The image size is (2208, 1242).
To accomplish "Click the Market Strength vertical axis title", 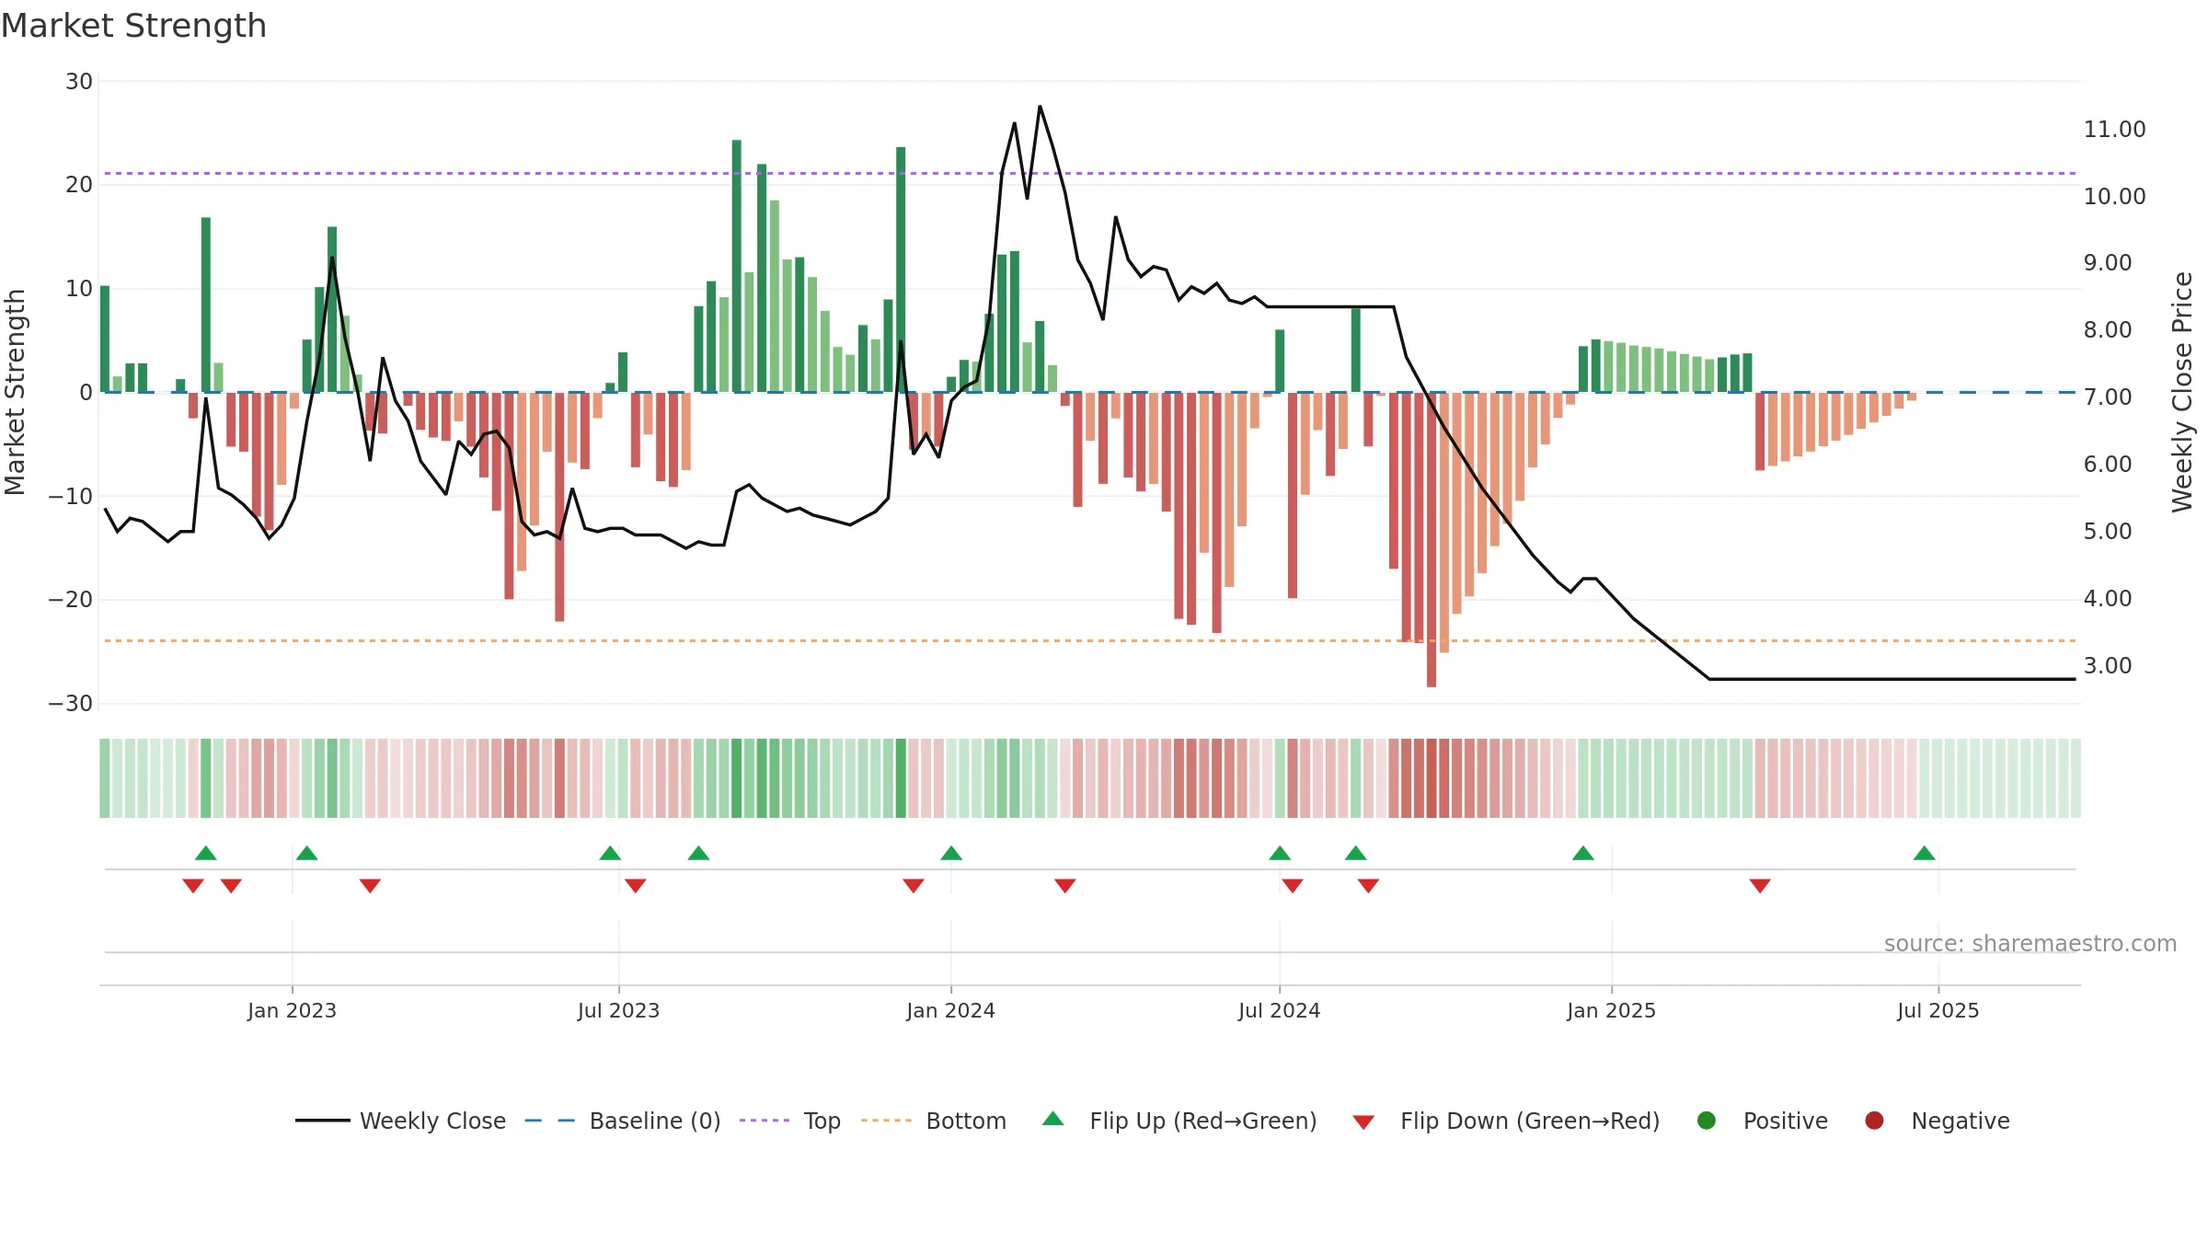I will pos(15,392).
